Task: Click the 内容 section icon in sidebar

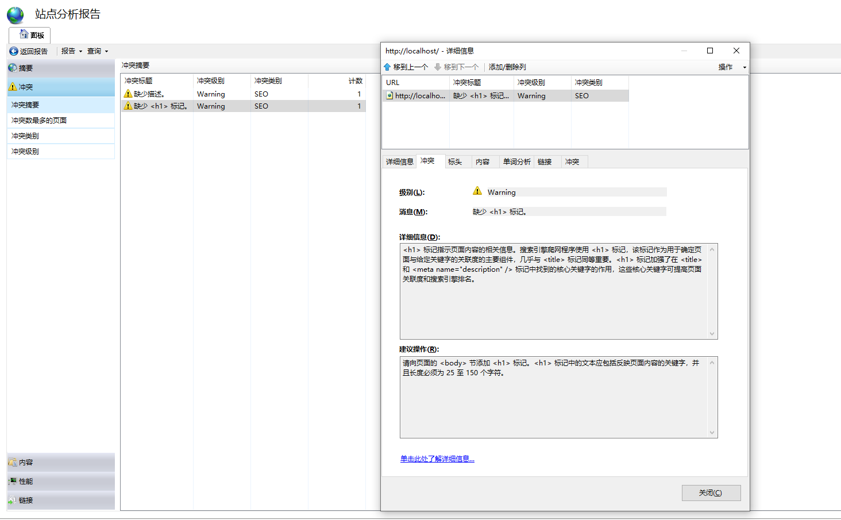Action: [13, 462]
